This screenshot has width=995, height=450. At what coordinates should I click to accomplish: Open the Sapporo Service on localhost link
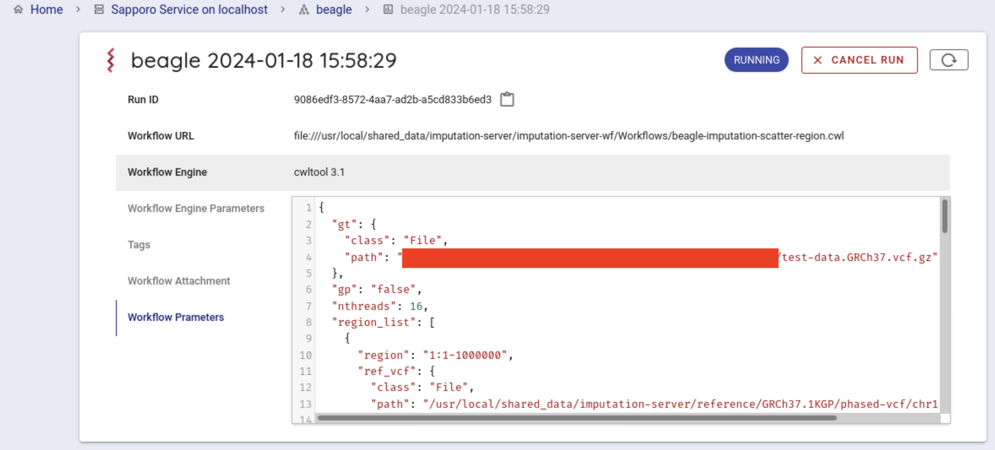(189, 10)
